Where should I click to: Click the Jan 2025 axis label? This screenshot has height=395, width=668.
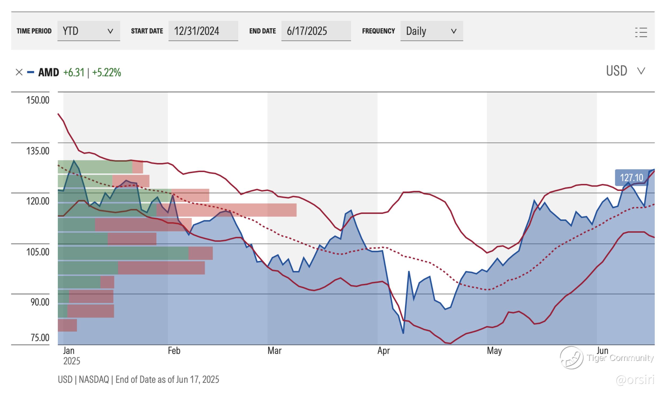pos(69,351)
